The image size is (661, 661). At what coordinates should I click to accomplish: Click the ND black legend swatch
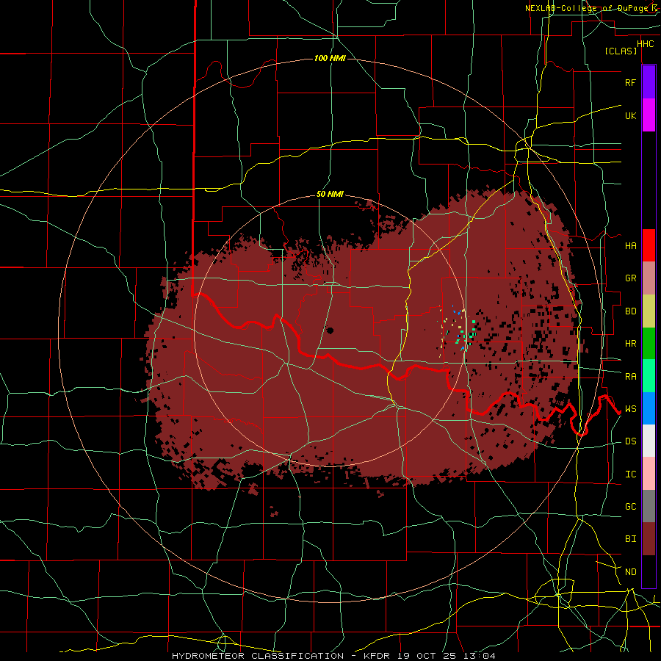(649, 571)
